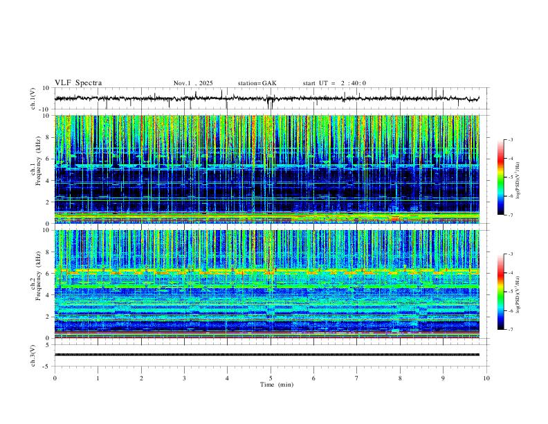548x424 pixels.
Task: Click the ch.2 frequency axis "6" tick label
Action: coord(48,274)
